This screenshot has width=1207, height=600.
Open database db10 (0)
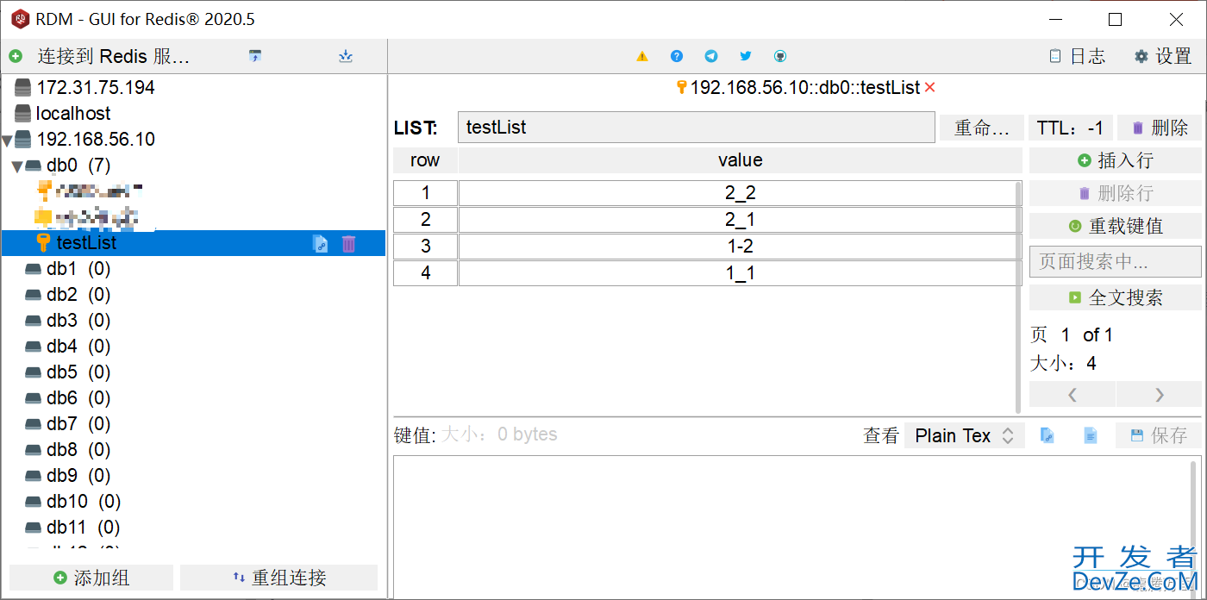point(83,502)
